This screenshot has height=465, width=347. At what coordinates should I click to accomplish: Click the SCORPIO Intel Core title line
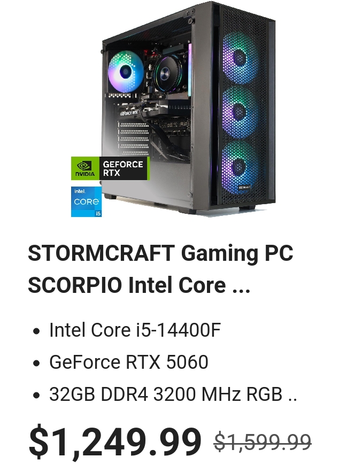pyautogui.click(x=127, y=285)
